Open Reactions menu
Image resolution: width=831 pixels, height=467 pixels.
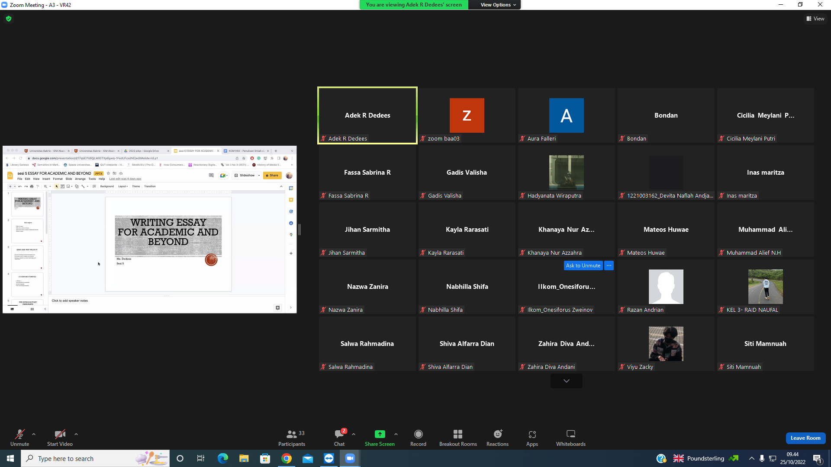pos(497,438)
